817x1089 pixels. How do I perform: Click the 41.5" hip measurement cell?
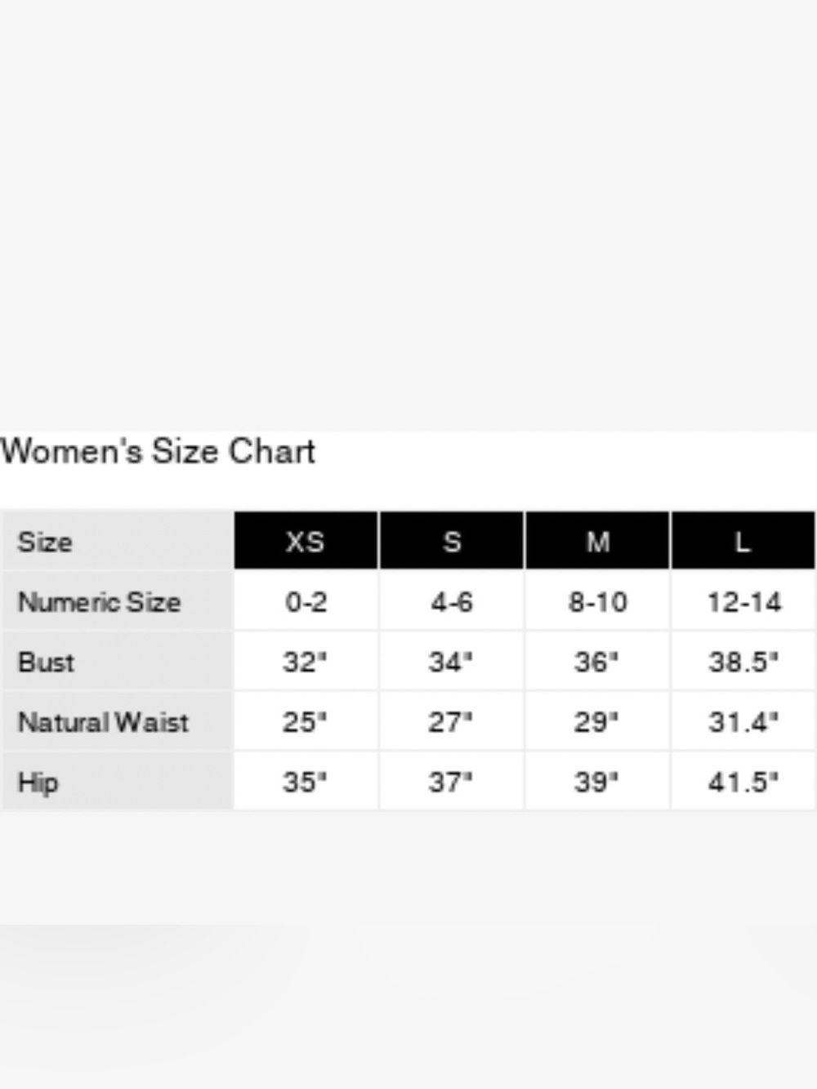click(743, 781)
